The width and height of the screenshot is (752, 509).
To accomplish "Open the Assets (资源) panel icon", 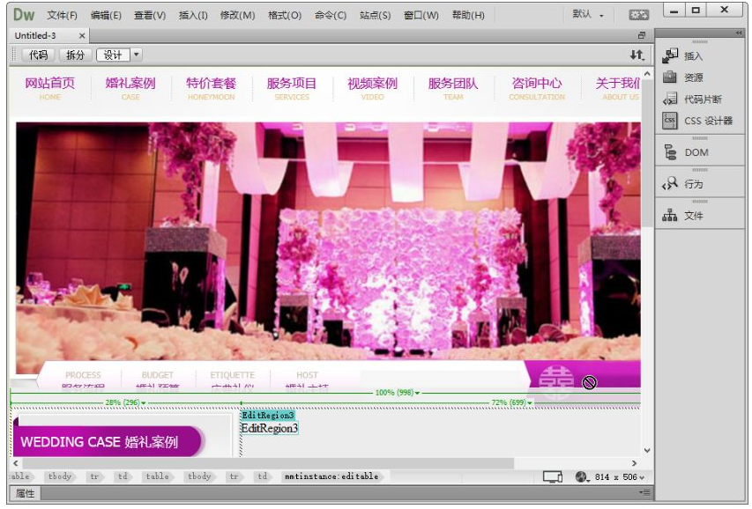I will [671, 77].
